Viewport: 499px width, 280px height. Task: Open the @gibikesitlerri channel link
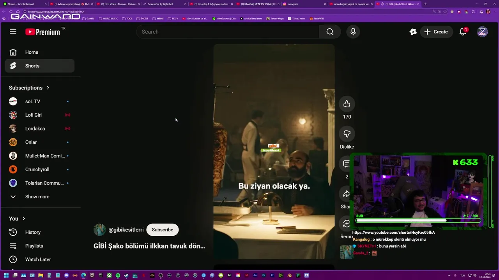[126, 230]
